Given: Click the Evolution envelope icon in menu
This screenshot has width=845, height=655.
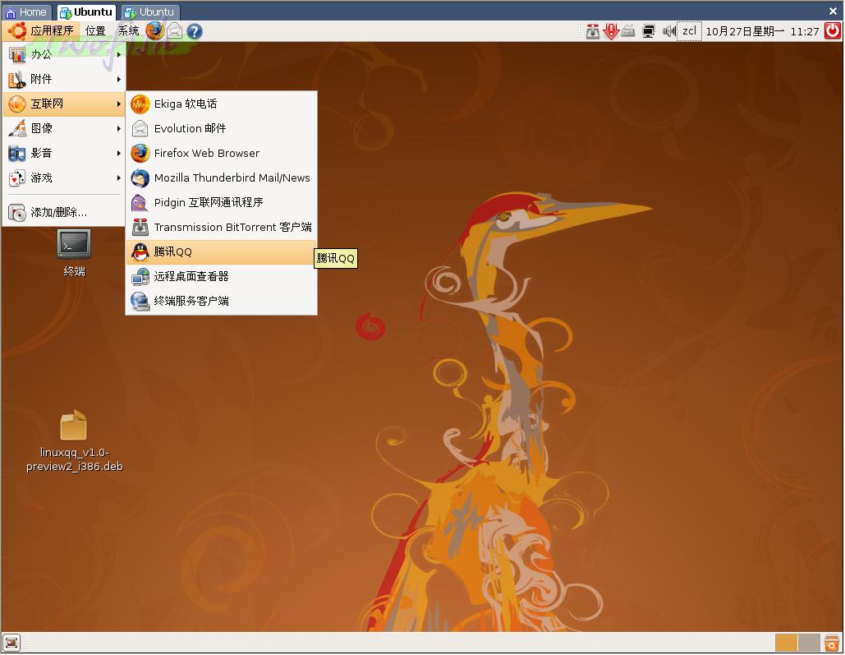Looking at the screenshot, I should coord(140,128).
